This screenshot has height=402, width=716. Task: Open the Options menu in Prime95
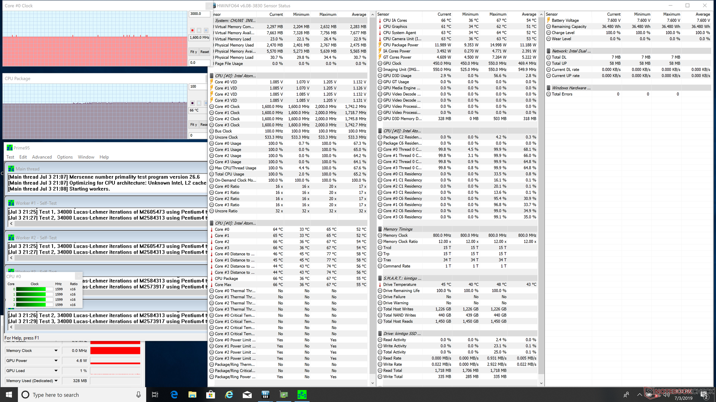[65, 157]
